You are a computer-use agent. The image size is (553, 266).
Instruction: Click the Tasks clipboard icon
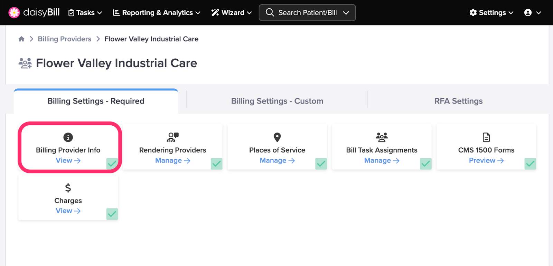(x=71, y=13)
